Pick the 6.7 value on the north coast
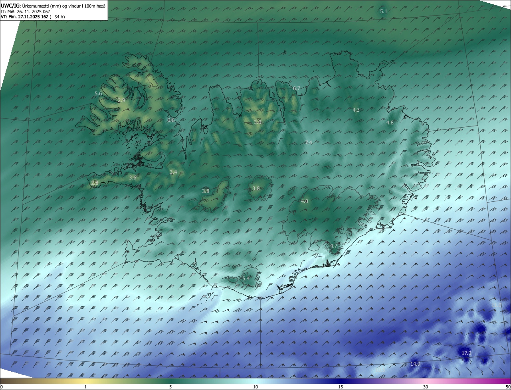The image size is (511, 390). pos(296,88)
